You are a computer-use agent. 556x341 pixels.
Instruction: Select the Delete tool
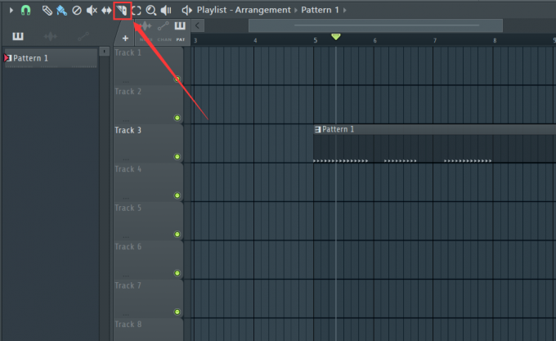pos(77,10)
